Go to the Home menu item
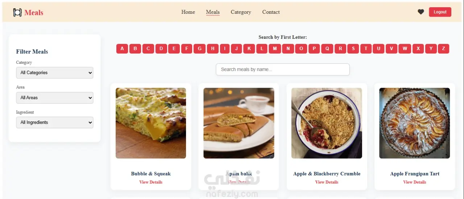 point(188,12)
